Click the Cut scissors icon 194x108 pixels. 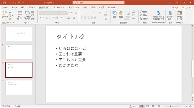10,12
